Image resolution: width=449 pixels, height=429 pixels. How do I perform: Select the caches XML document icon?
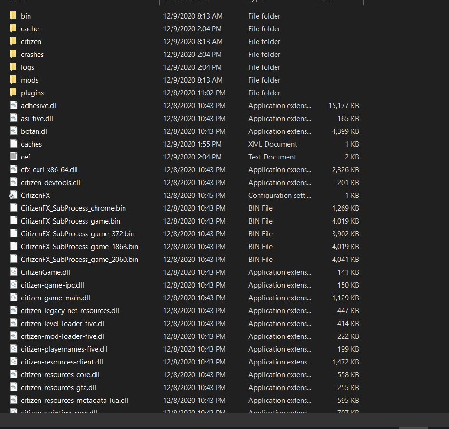[13, 144]
